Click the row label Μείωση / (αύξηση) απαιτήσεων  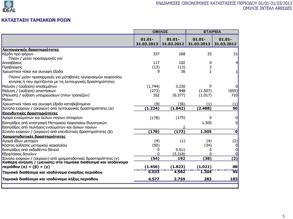coord(29,91)
